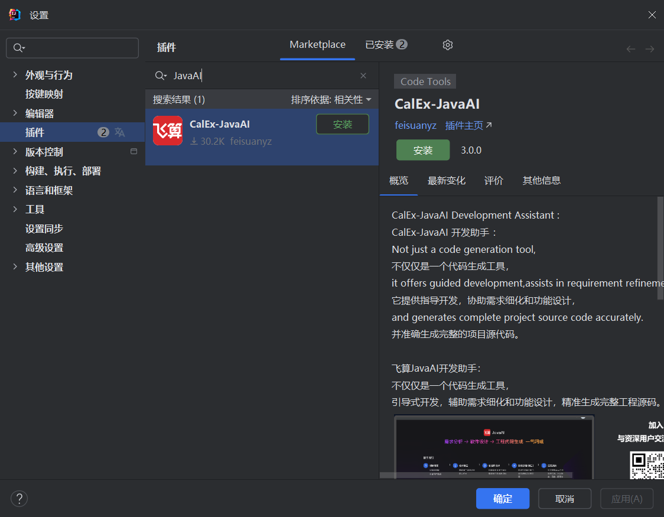Click the IntelliJ IDEA logo icon
664x517 pixels.
[x=15, y=15]
